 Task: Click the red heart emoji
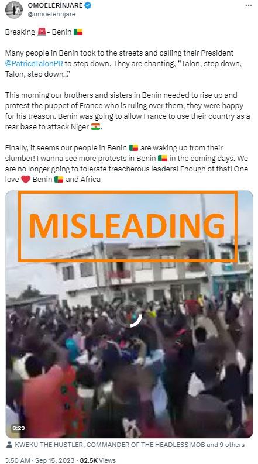coord(26,179)
